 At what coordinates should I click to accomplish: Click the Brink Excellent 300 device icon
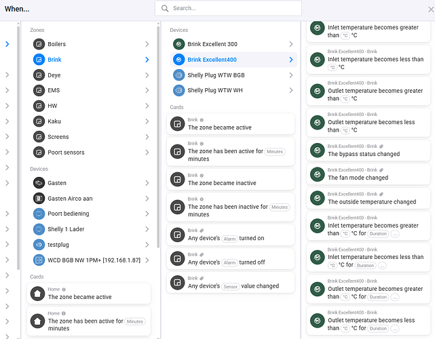178,44
